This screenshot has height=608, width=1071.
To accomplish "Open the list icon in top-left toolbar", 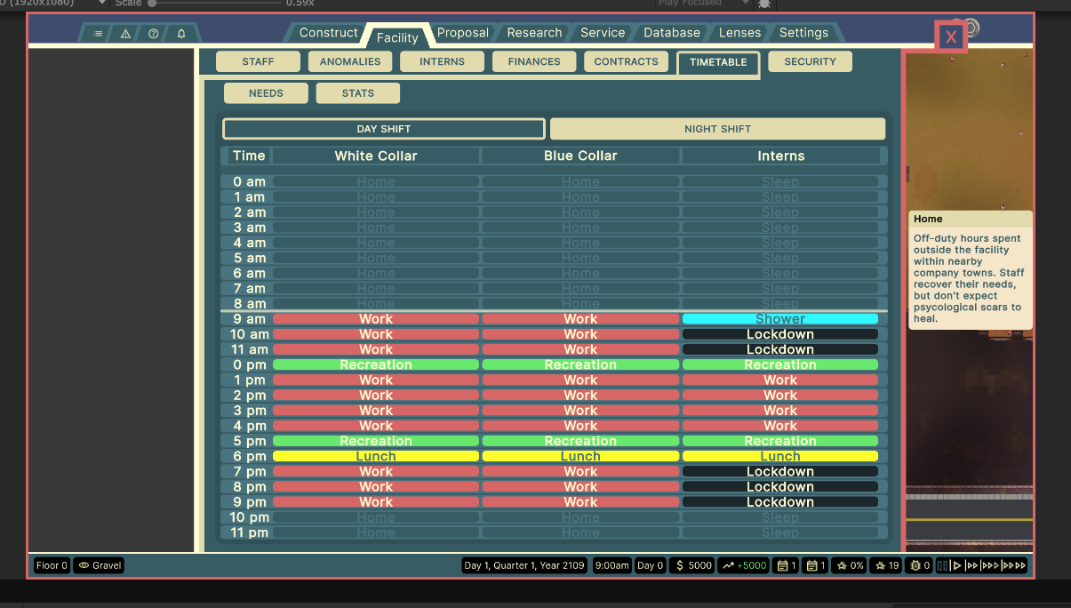I will [98, 34].
